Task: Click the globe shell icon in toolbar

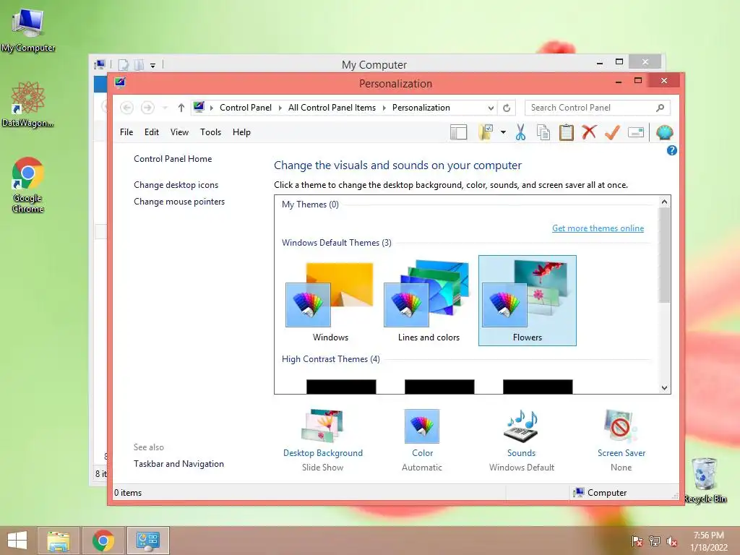Action: (665, 133)
